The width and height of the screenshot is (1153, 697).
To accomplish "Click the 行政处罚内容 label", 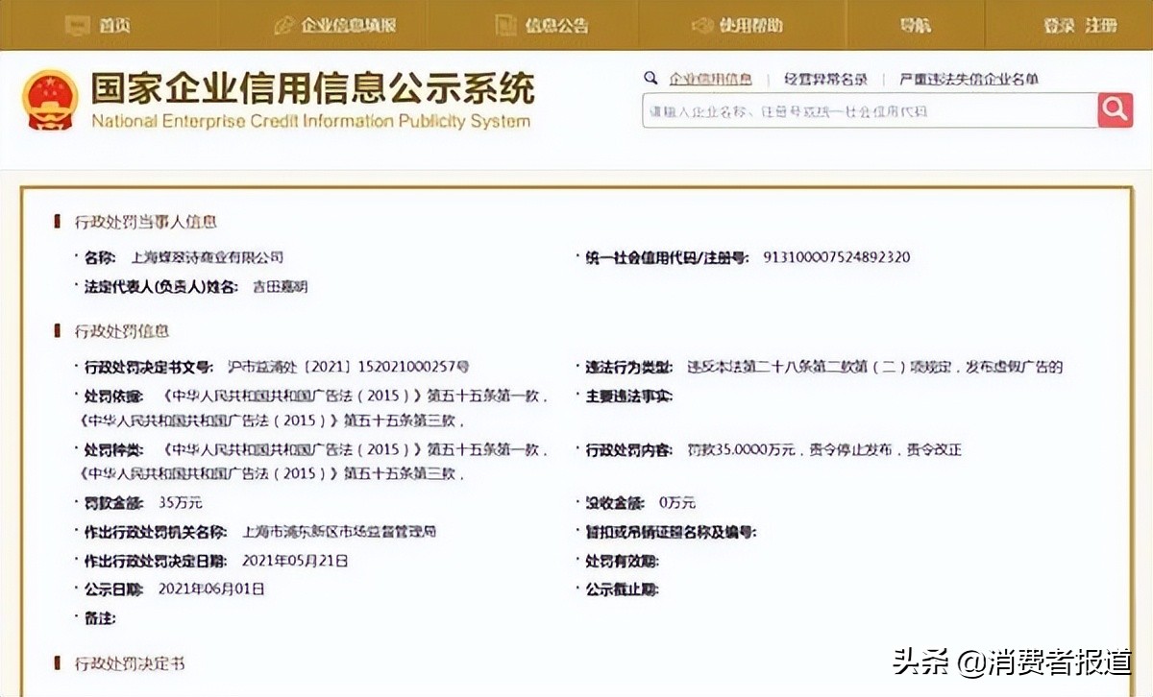I will click(x=629, y=449).
